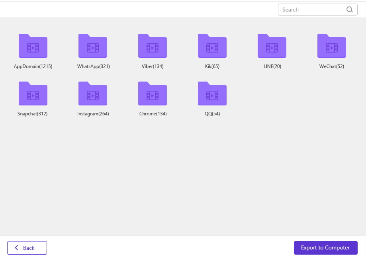This screenshot has height=259, width=366.
Task: Select the LINE(20) label
Action: tap(272, 66)
